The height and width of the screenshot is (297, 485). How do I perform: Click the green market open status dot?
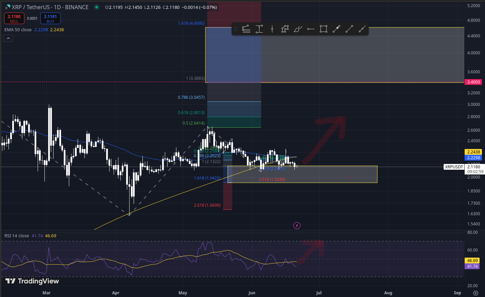point(97,7)
